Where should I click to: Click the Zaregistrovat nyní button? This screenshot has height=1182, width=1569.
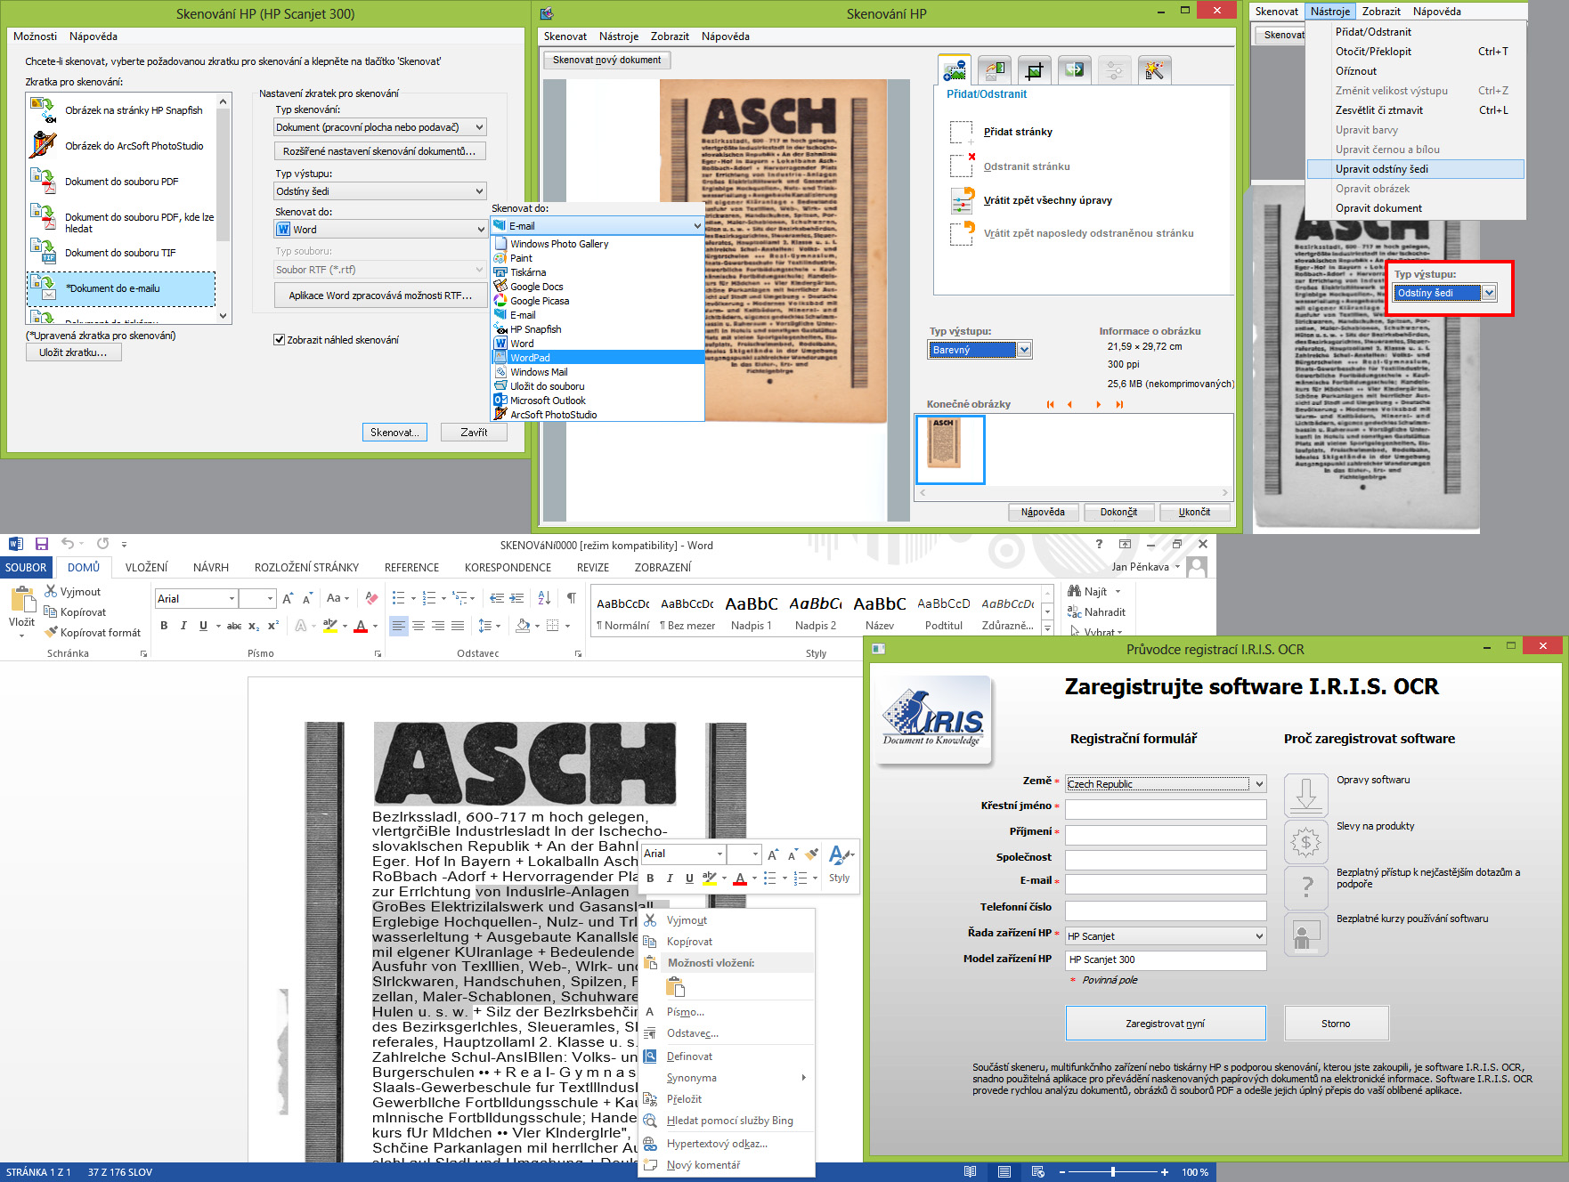click(1166, 1024)
